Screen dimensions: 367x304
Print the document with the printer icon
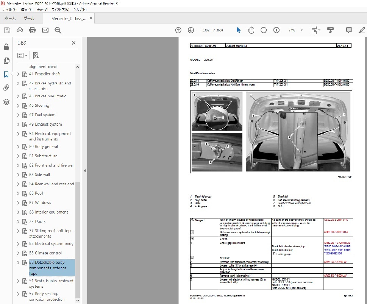pyautogui.click(x=32, y=30)
